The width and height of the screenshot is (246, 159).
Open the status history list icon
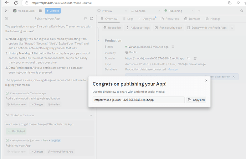(x=173, y=47)
